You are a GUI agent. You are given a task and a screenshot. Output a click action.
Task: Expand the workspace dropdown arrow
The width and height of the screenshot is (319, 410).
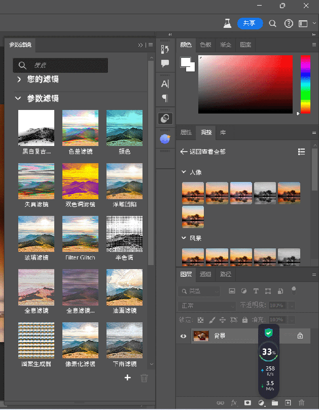314,23
